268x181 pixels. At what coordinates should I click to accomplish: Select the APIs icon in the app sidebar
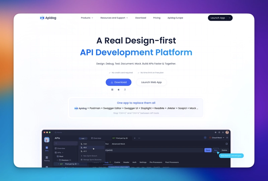pos(47,148)
